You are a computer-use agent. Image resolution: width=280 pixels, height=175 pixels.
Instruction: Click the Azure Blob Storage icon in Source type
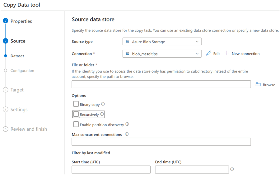(127, 41)
